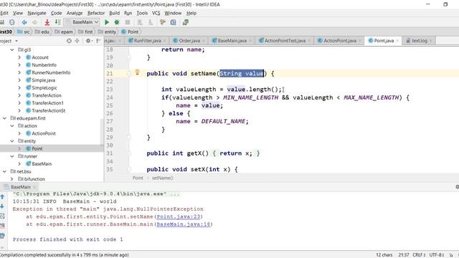Click the build project icon beside run configuration
459x258 pixels.
(x=58, y=22)
